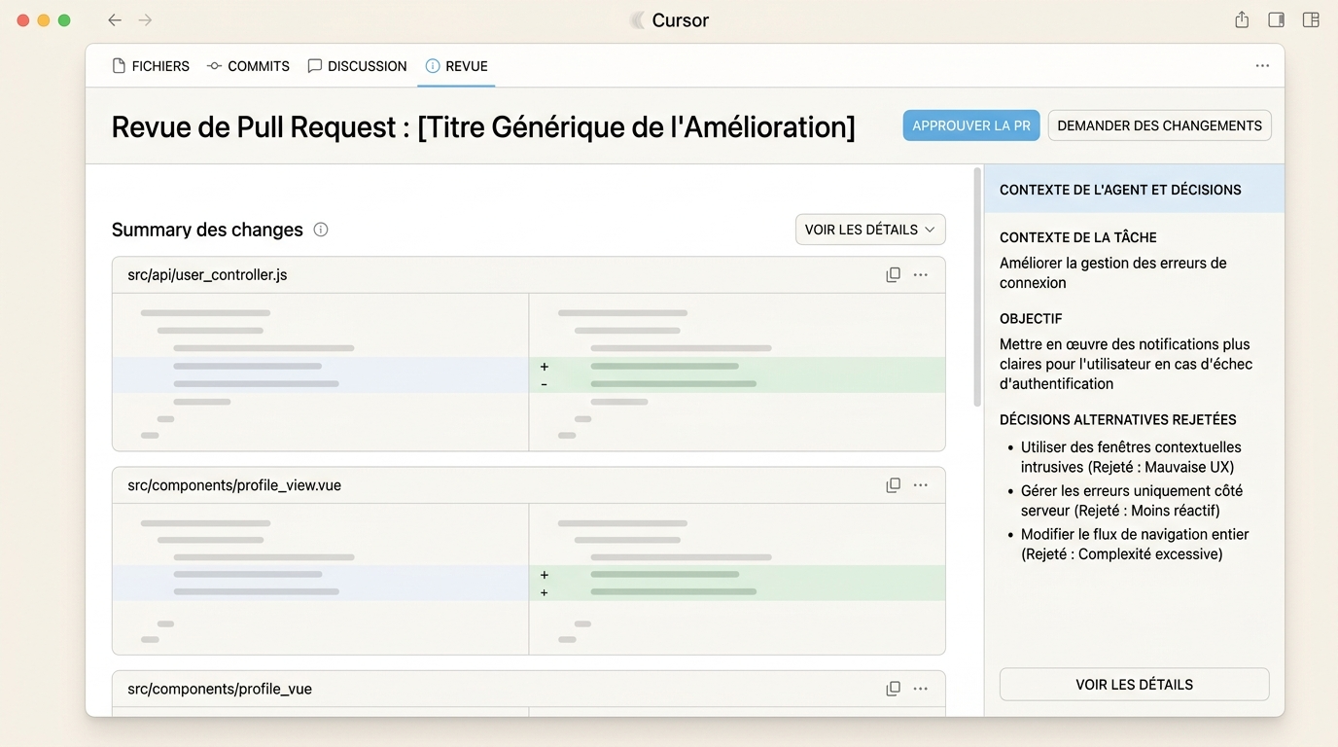The image size is (1338, 747).
Task: Click the CONTEXTE DE LA TÂCHE heading
Action: 1078,237
